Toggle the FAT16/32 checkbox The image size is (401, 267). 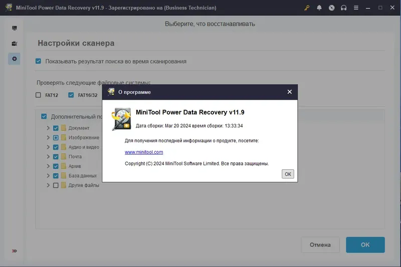(71, 95)
